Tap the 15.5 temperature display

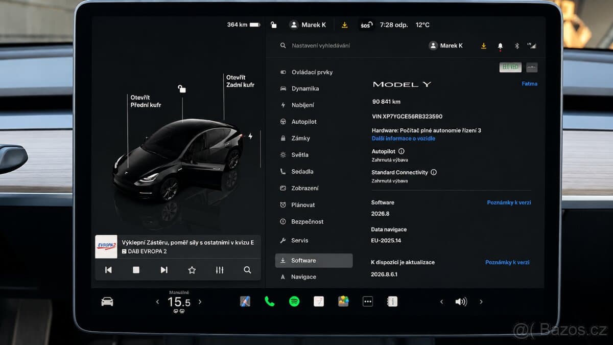coord(179,303)
